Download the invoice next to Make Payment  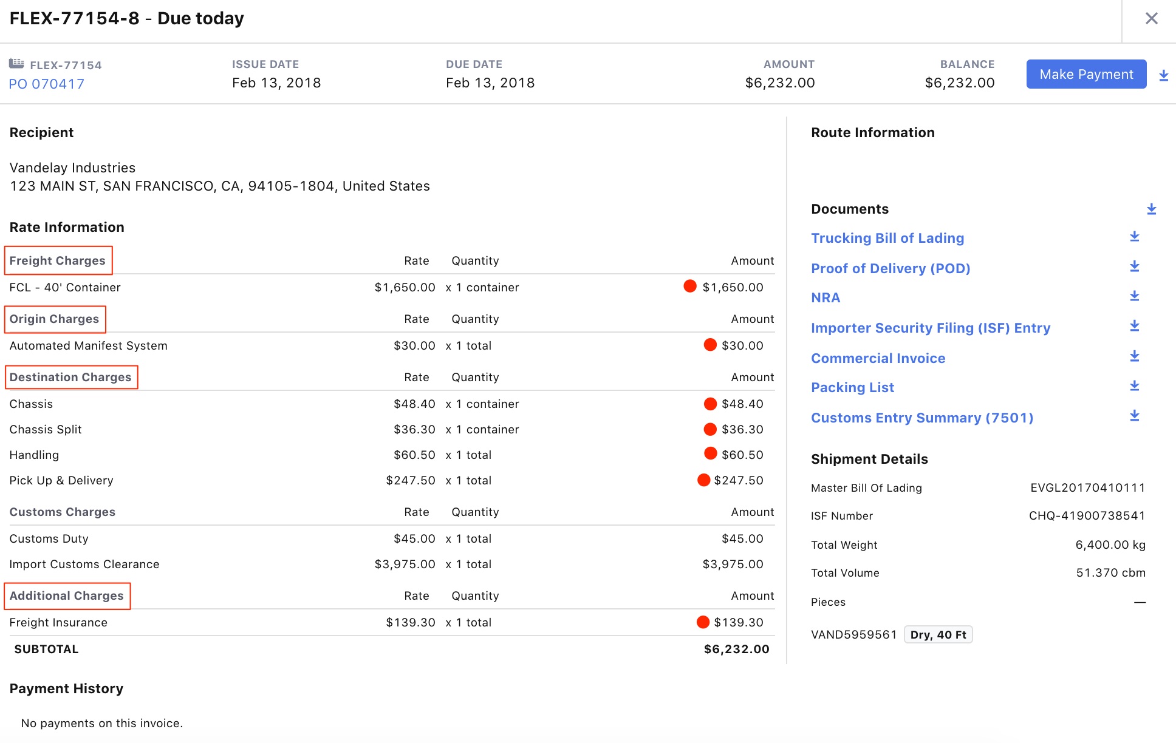(1163, 75)
